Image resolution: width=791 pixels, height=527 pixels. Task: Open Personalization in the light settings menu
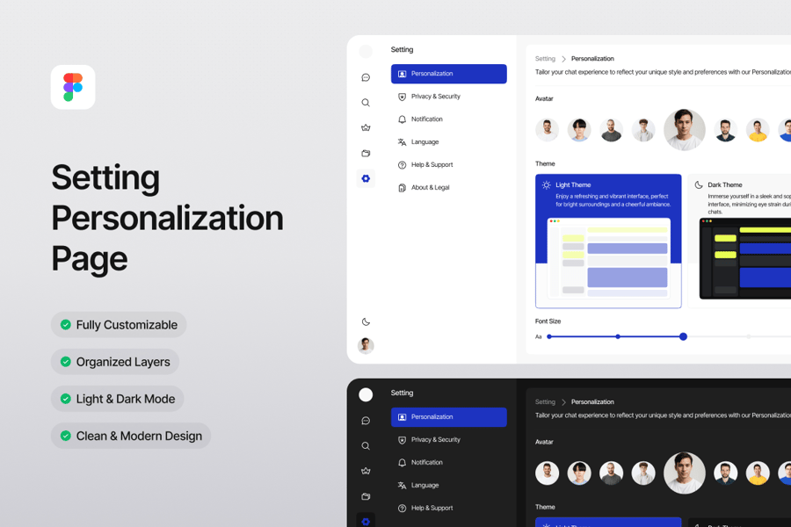448,74
